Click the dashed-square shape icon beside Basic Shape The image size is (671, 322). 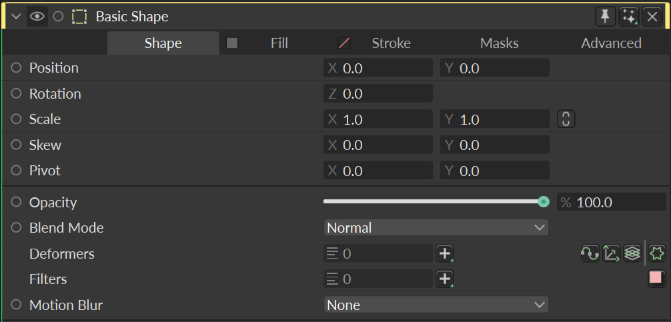(79, 17)
